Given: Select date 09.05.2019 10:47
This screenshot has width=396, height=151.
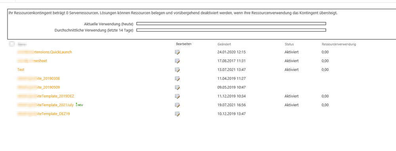Looking at the screenshot, I should (x=231, y=87).
